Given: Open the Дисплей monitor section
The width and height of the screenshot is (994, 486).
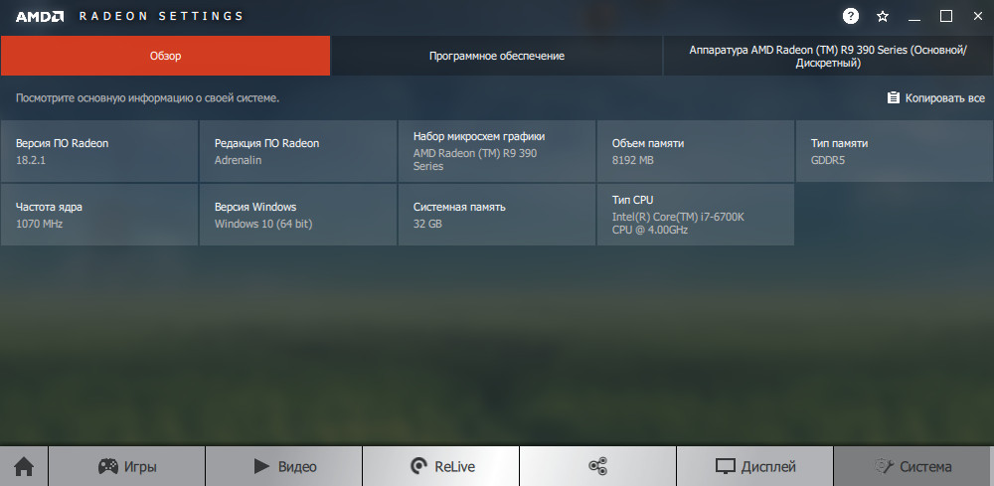Looking at the screenshot, I should 755,466.
